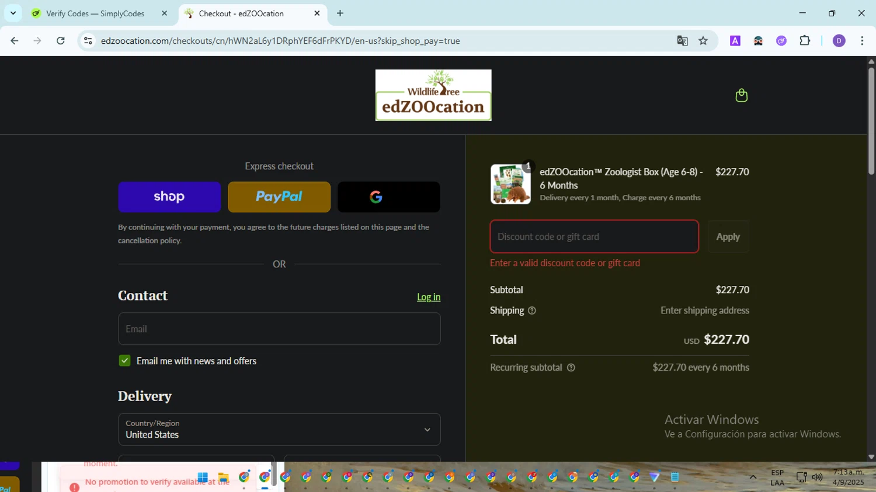The image size is (876, 492).
Task: Click the recurring subtotal info icon
Action: pyautogui.click(x=571, y=368)
